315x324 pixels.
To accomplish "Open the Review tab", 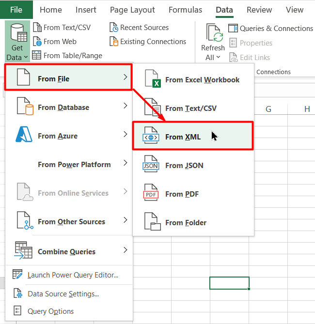I will 259,10.
